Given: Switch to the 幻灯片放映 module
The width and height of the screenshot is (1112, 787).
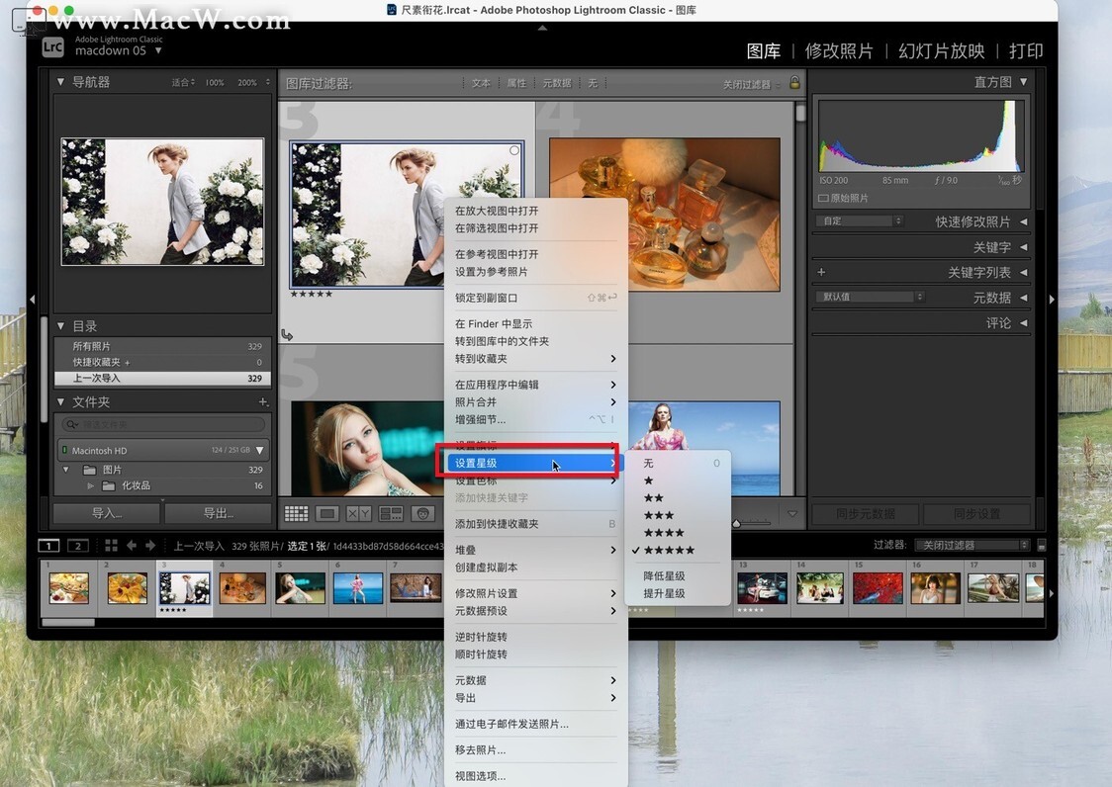Looking at the screenshot, I should tap(941, 51).
